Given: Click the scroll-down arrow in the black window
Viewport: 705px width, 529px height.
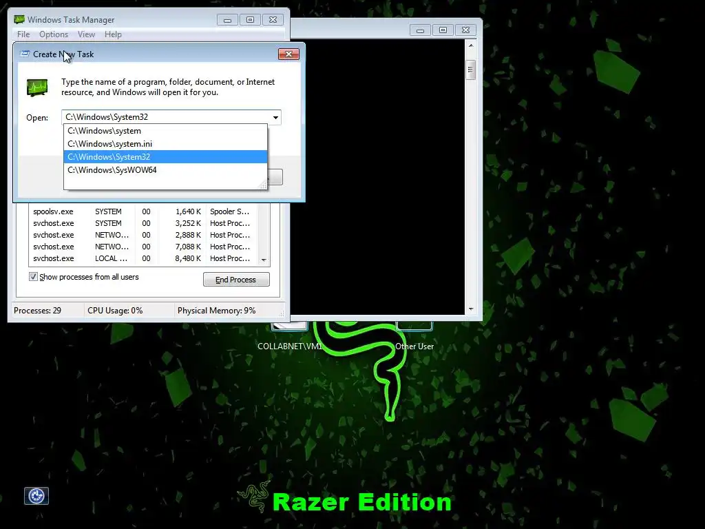Looking at the screenshot, I should [471, 309].
